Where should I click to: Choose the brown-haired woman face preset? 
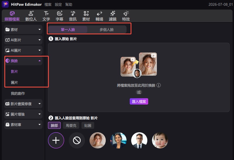pos(97,140)
